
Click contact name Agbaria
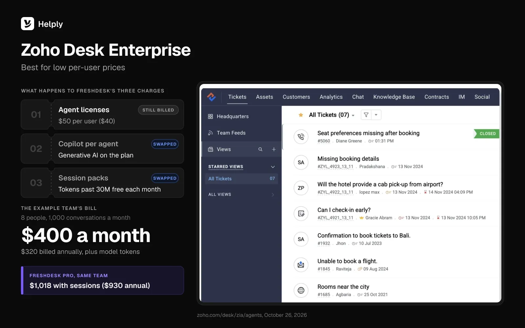tap(343, 295)
